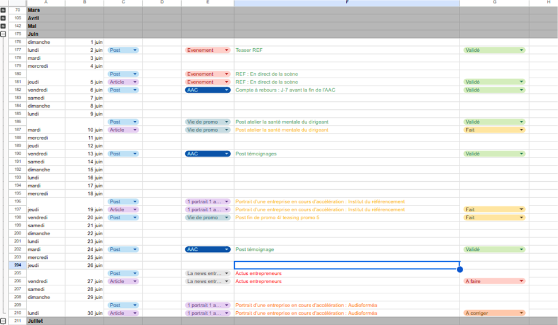Click the plus icon beside Mai
The height and width of the screenshot is (325, 558).
3,26
